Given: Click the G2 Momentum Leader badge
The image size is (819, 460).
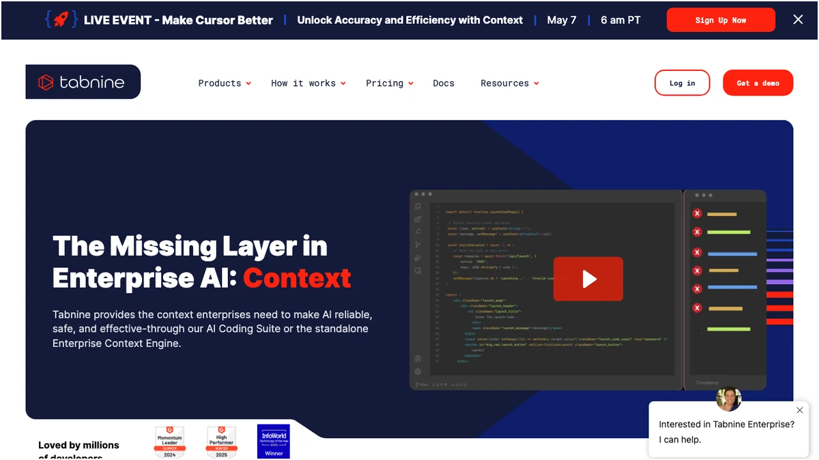Looking at the screenshot, I should (x=170, y=442).
